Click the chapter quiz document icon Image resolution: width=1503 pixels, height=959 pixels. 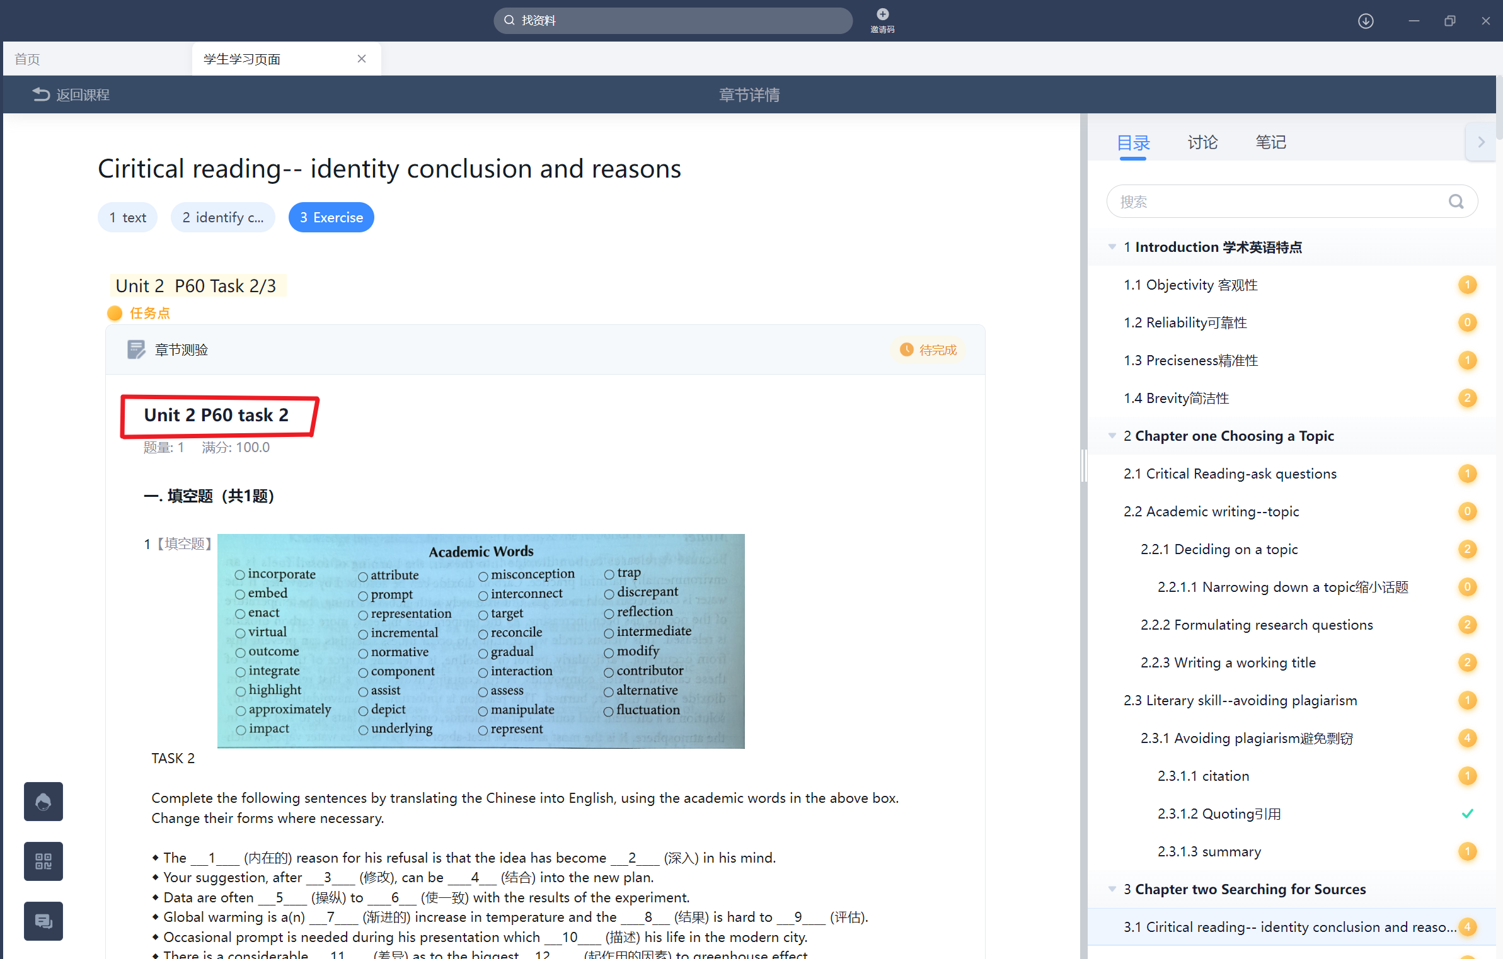tap(135, 349)
